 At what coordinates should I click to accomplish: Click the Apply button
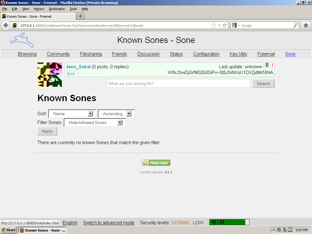coord(47,131)
